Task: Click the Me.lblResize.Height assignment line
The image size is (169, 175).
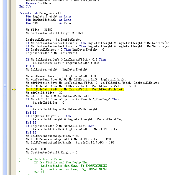Action: point(57,70)
